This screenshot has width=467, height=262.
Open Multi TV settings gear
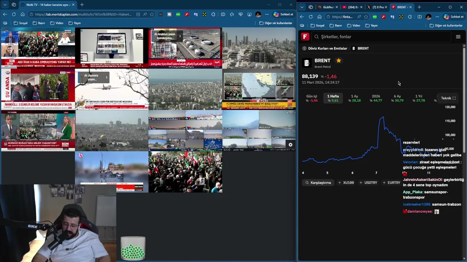[x=290, y=145]
